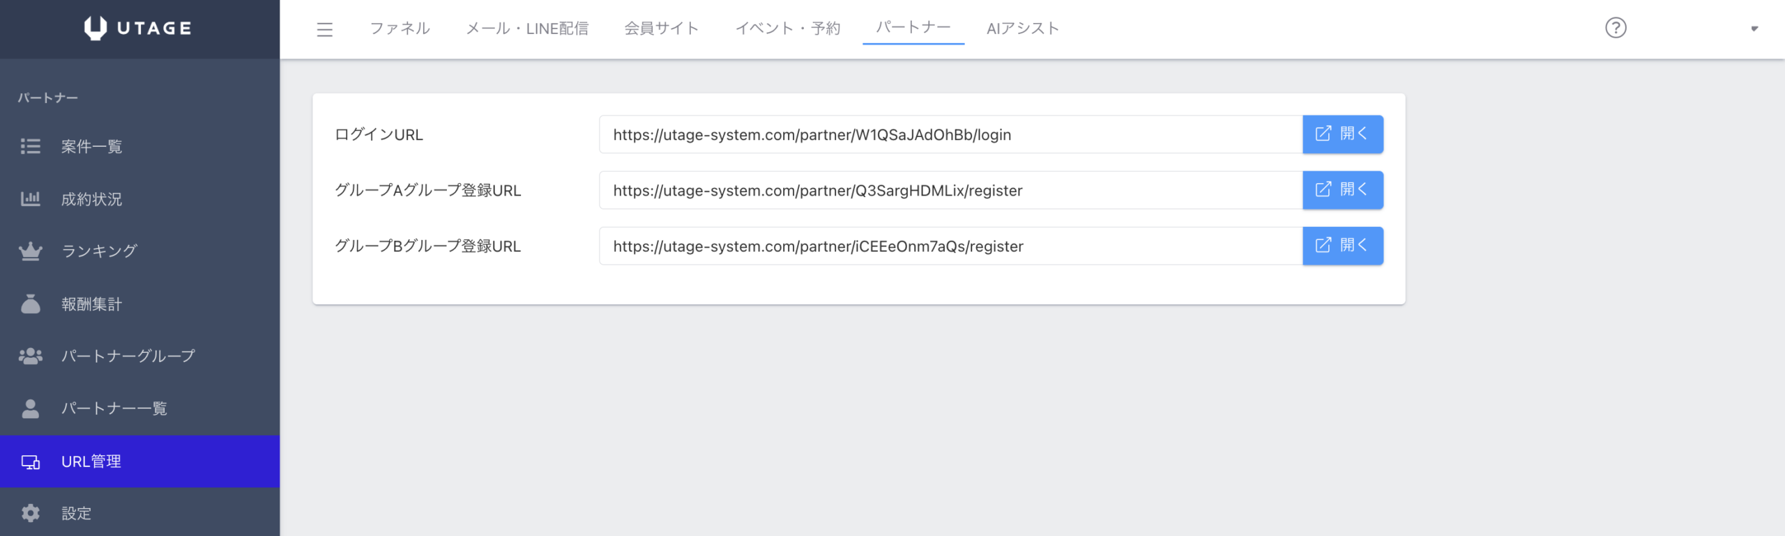Screen dimensions: 1785x536
Task: Click the 案件一覧 list icon in sidebar
Action: (30, 146)
